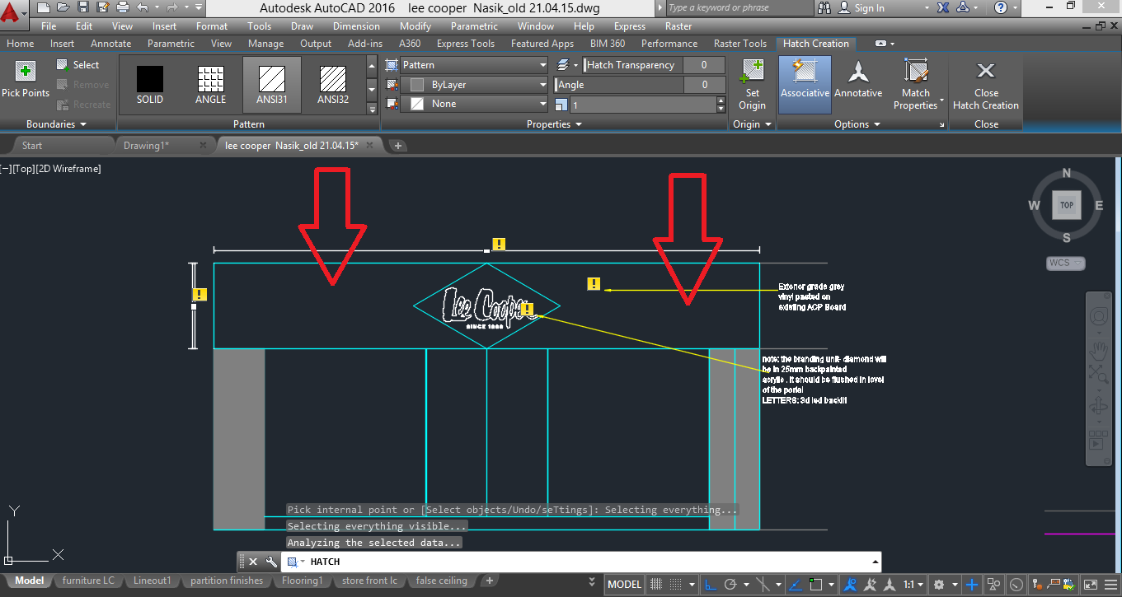
Task: Click Match Properties tool
Action: (915, 84)
